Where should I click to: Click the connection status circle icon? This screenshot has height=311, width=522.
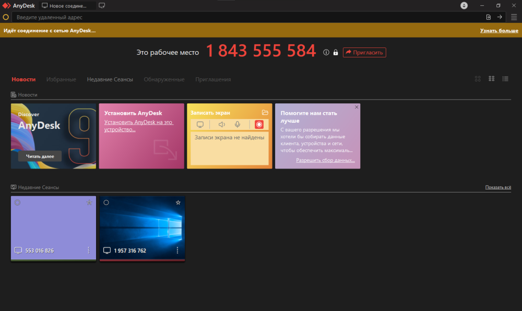[x=6, y=17]
